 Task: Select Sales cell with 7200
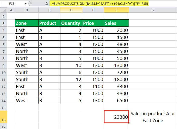[116, 72]
